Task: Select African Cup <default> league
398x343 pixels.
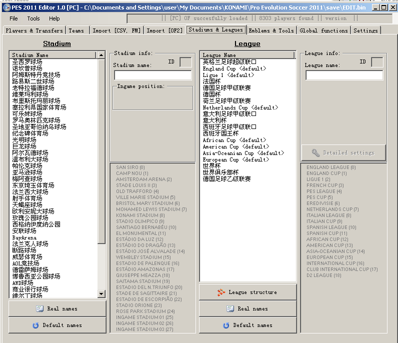Action: 234,140
